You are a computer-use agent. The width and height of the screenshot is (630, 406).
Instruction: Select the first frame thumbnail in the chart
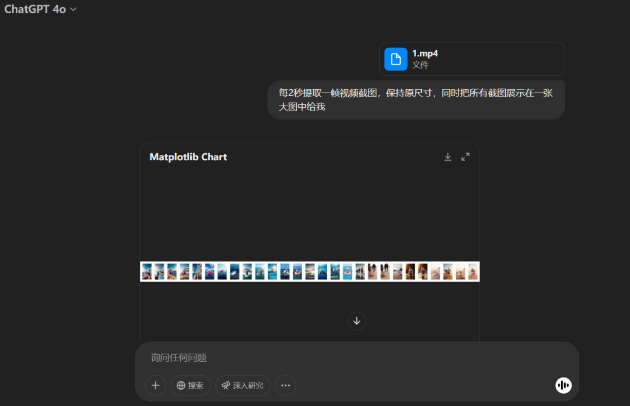146,271
